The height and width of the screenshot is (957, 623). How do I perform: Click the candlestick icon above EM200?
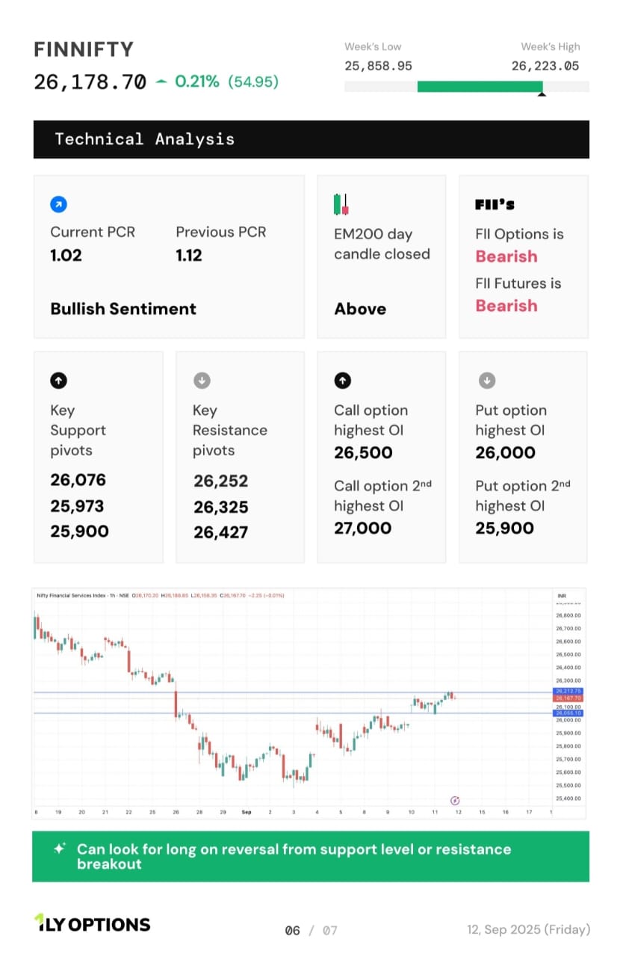[341, 204]
